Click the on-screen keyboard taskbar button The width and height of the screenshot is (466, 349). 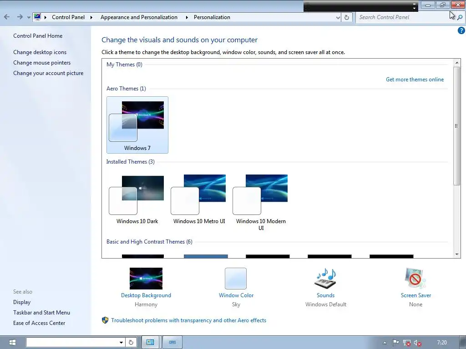click(x=172, y=343)
